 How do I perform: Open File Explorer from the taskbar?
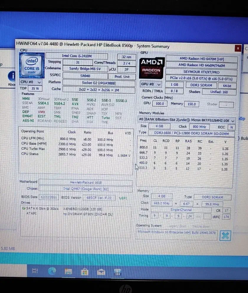(x=68, y=271)
